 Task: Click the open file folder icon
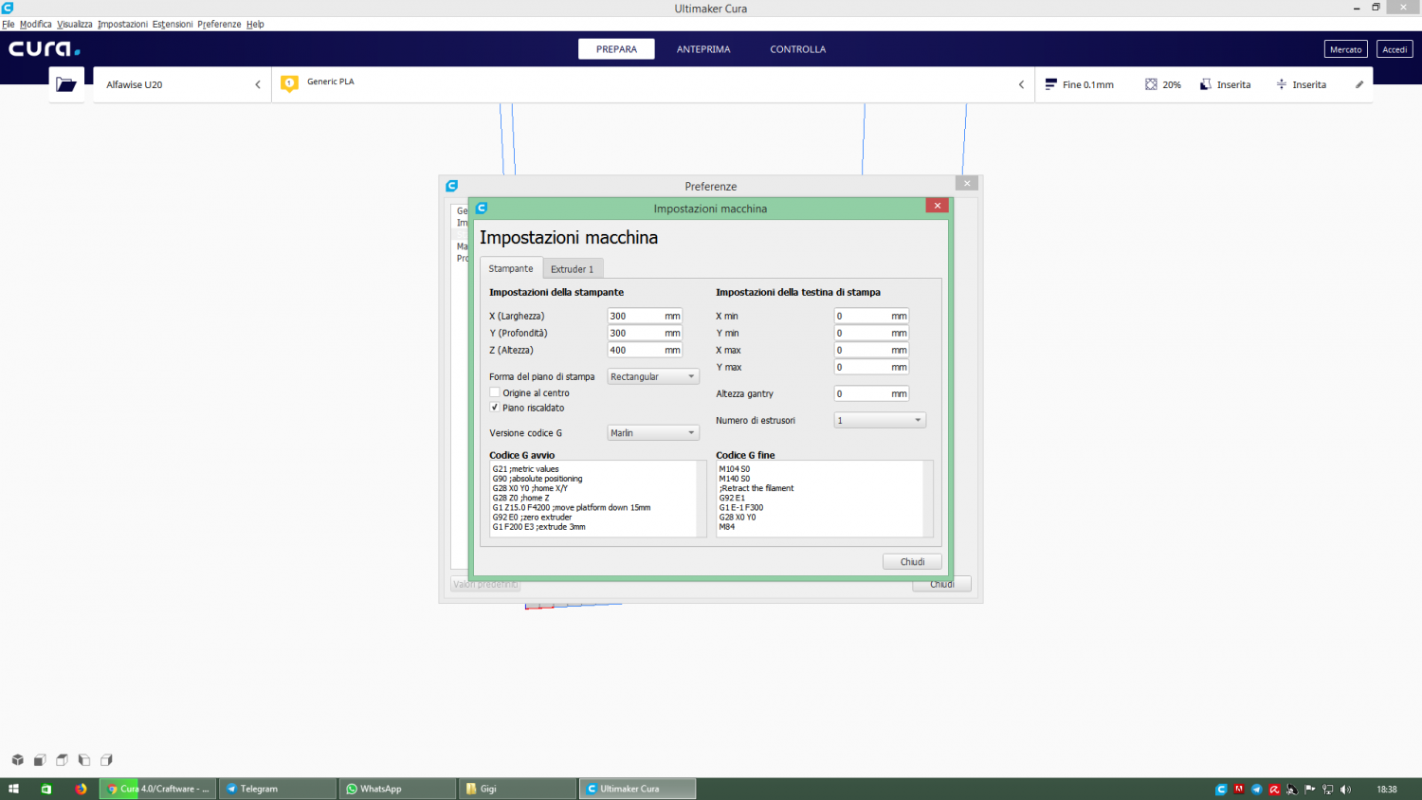(x=66, y=84)
